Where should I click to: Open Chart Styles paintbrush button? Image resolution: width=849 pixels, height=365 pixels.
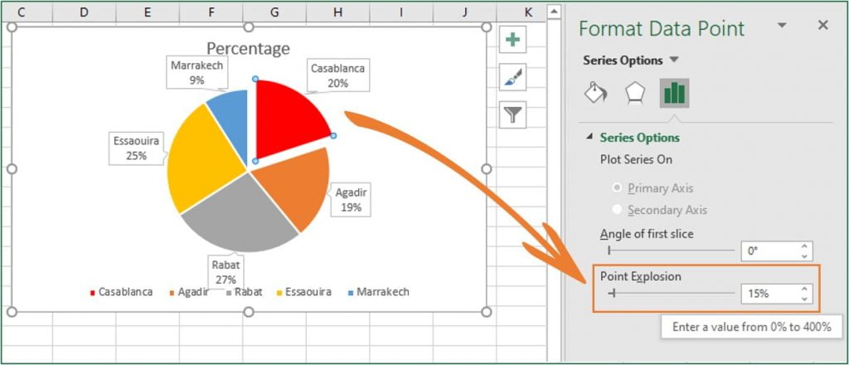tap(512, 77)
